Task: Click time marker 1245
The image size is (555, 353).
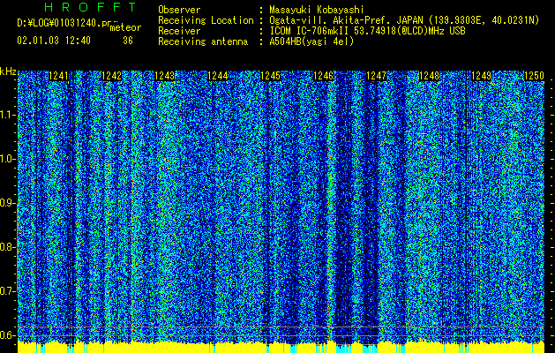Action: coord(270,76)
